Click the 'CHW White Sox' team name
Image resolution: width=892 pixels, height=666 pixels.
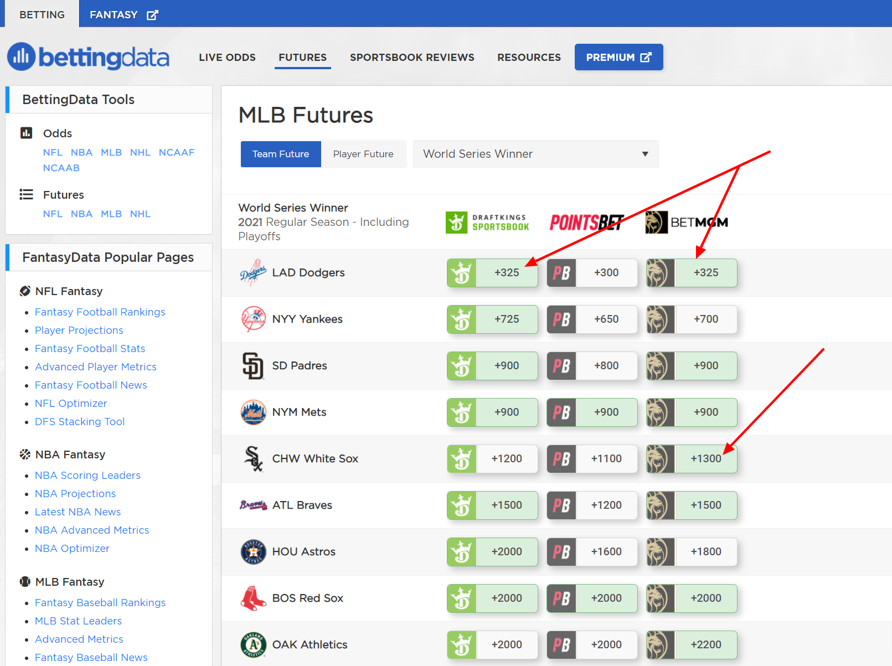[315, 458]
